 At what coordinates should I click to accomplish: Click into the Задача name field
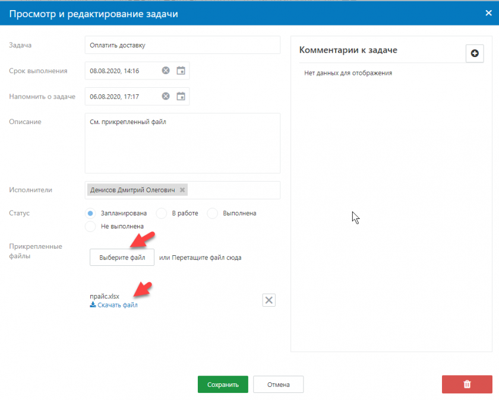click(x=182, y=45)
